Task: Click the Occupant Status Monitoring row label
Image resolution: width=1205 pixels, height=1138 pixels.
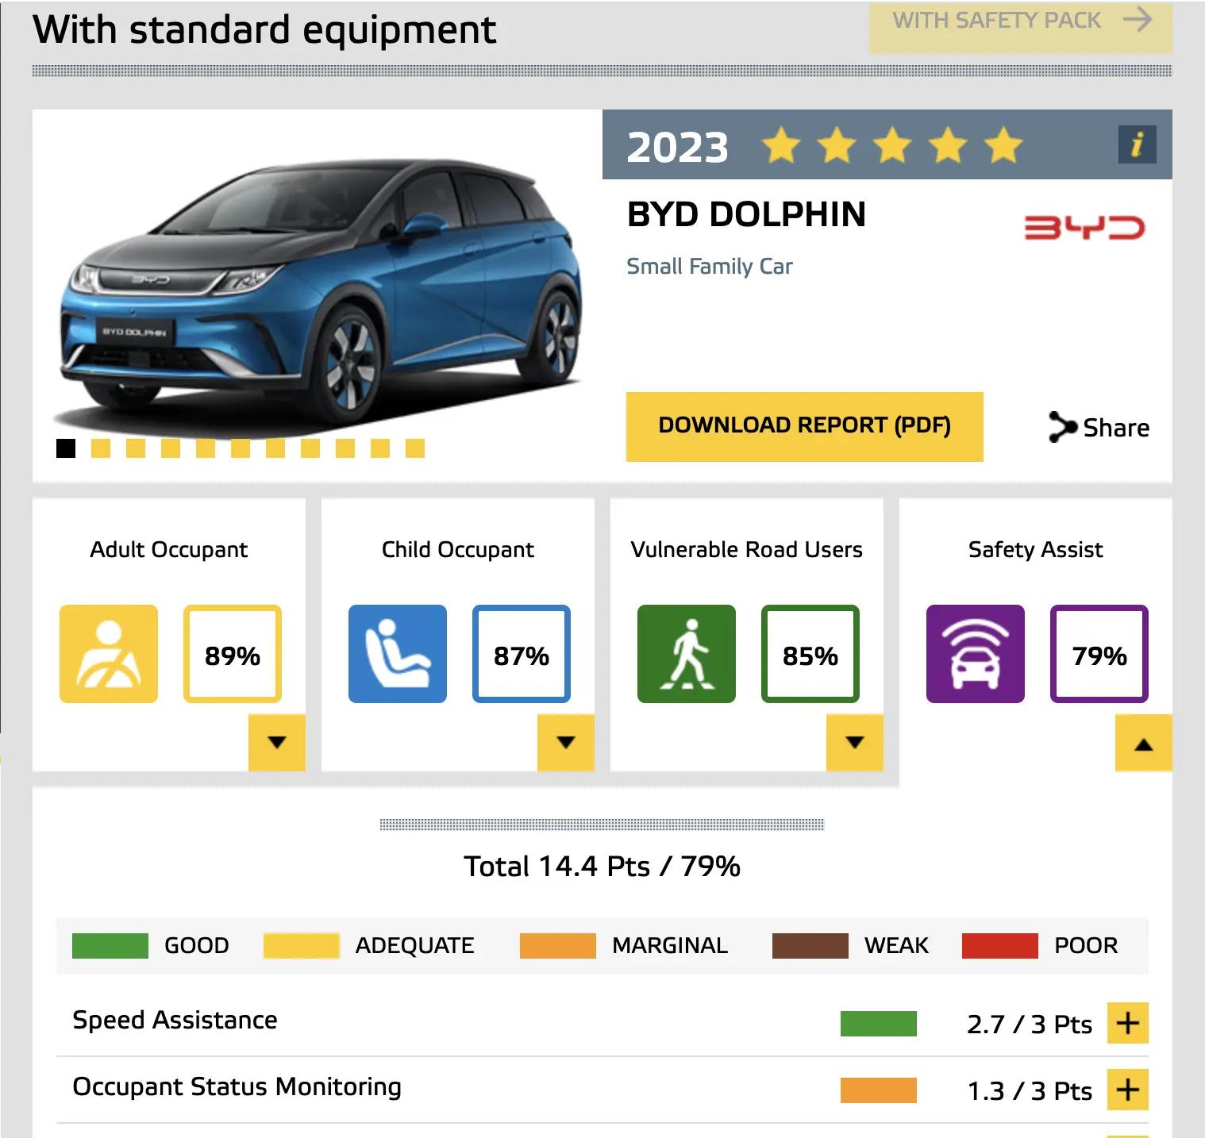Action: tap(237, 1086)
